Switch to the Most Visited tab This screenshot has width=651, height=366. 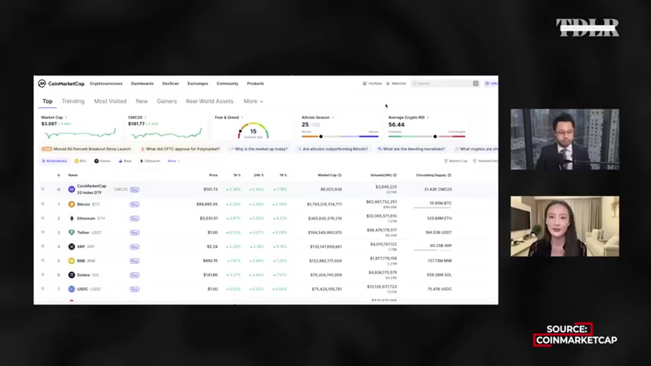coord(110,101)
